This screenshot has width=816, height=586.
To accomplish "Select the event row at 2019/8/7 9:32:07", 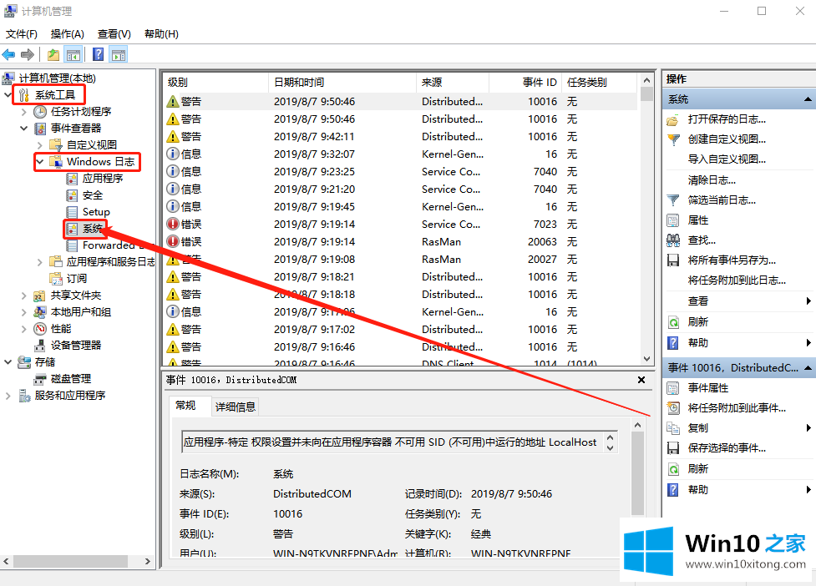I will (401, 154).
